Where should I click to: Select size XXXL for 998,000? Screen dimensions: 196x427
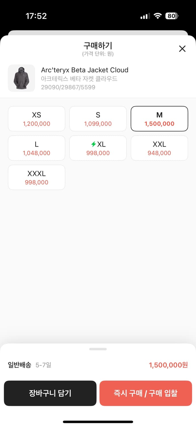pos(37,177)
